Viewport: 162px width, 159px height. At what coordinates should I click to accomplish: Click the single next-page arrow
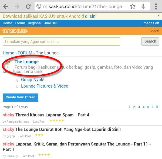coord(153,106)
